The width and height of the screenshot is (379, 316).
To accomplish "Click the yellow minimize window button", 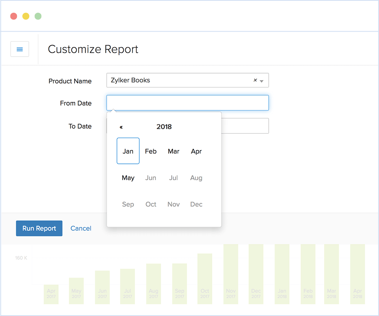I will (x=26, y=16).
